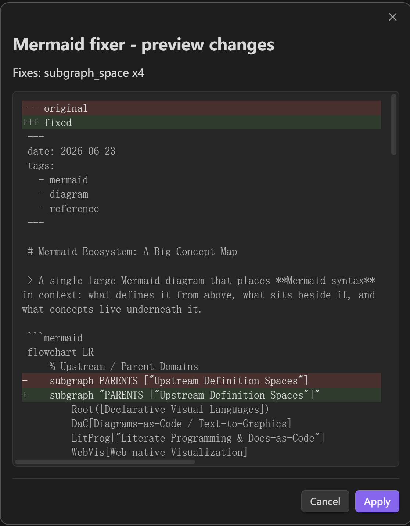Screen dimensions: 410x526
Task: Cancel the preview changes dialog
Action: tap(325, 501)
